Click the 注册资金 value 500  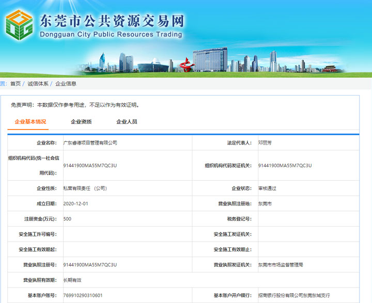pos(67,219)
